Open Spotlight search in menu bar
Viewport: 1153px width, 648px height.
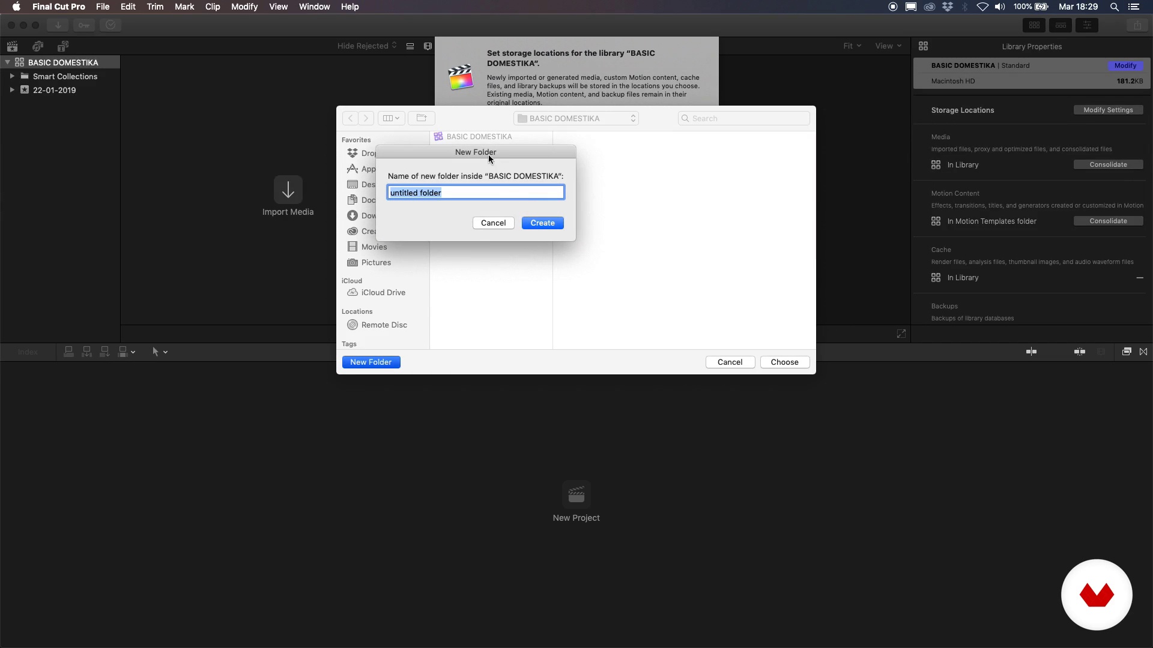[x=1115, y=7]
